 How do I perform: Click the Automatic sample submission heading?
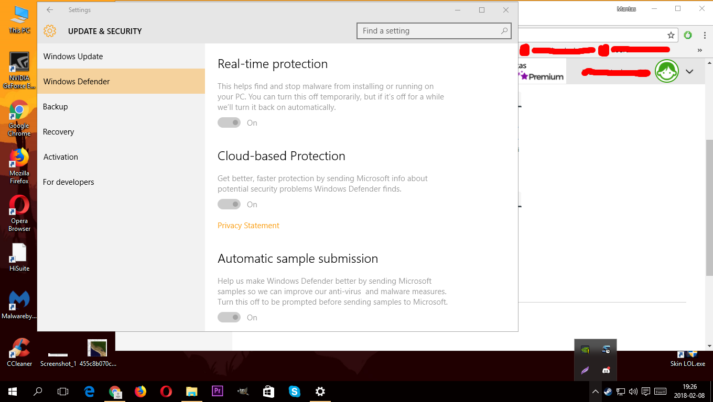(x=298, y=259)
